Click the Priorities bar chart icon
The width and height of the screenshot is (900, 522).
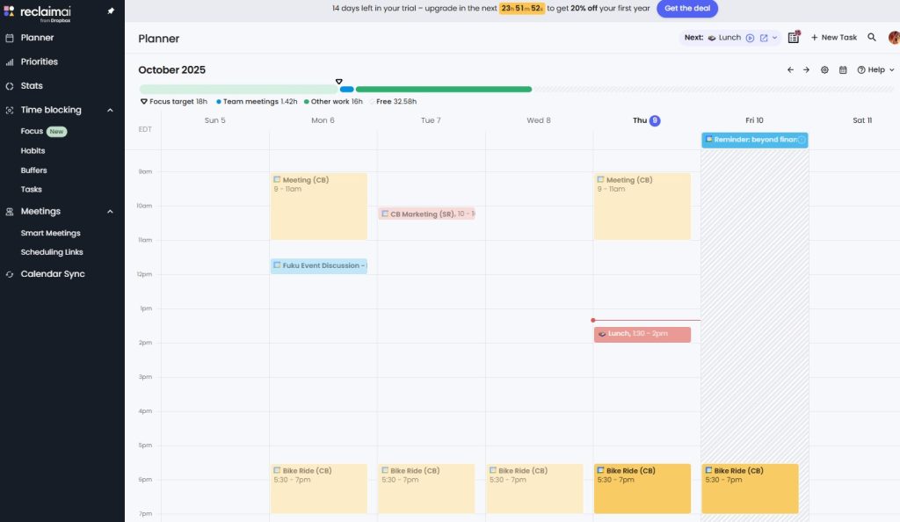click(x=10, y=62)
